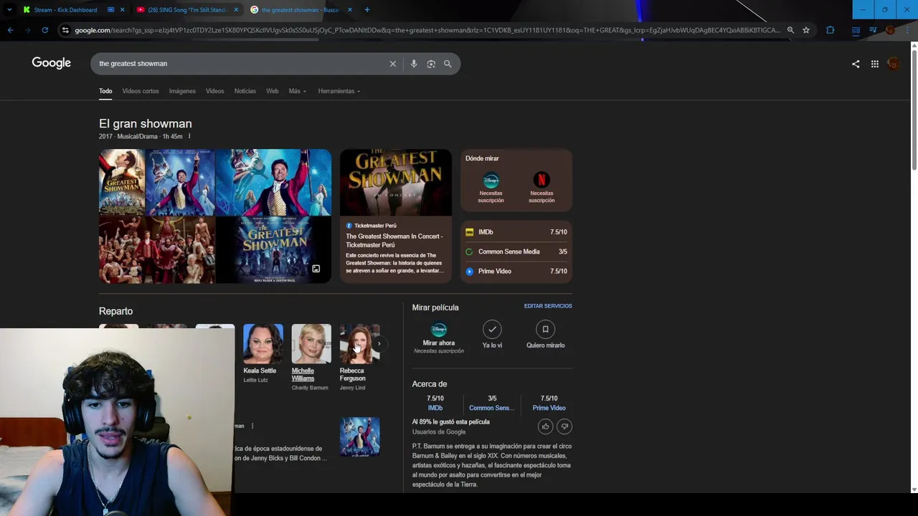Open the Rebecca Ferguson cast photo
918x516 pixels.
[359, 344]
